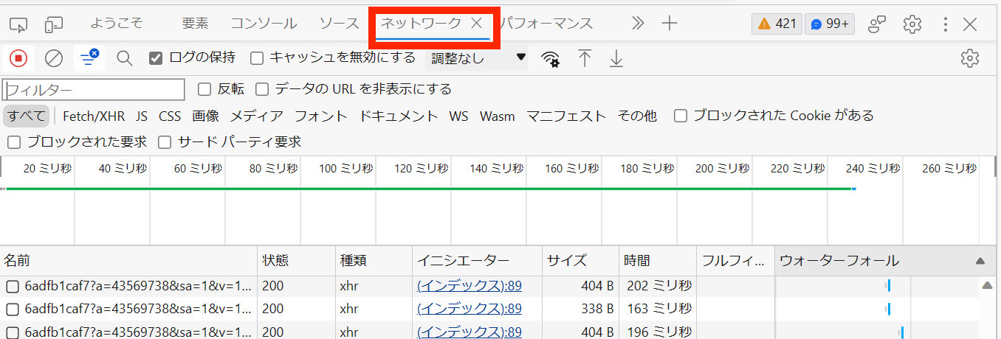
Task: Toggle the filter bar icon
Action: click(x=90, y=58)
